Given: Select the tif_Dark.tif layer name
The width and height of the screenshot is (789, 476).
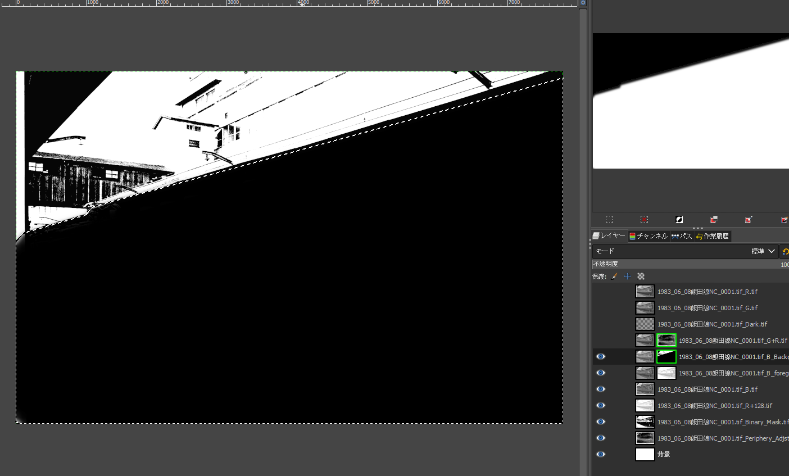Looking at the screenshot, I should [x=713, y=324].
